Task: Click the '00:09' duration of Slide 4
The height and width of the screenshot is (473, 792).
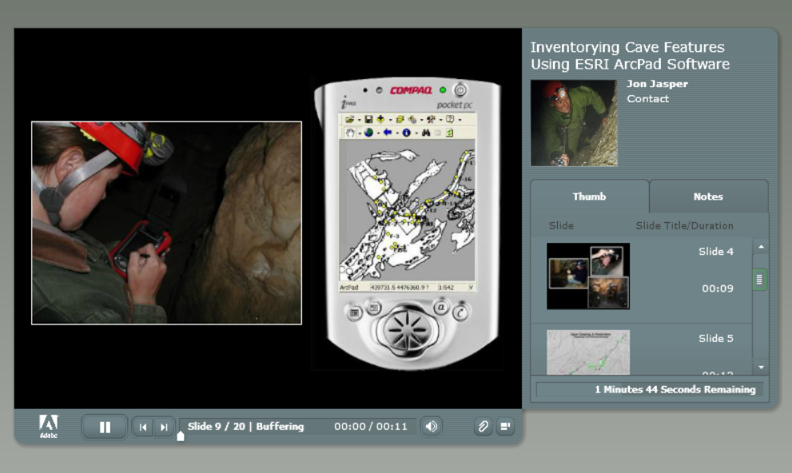Action: click(717, 288)
